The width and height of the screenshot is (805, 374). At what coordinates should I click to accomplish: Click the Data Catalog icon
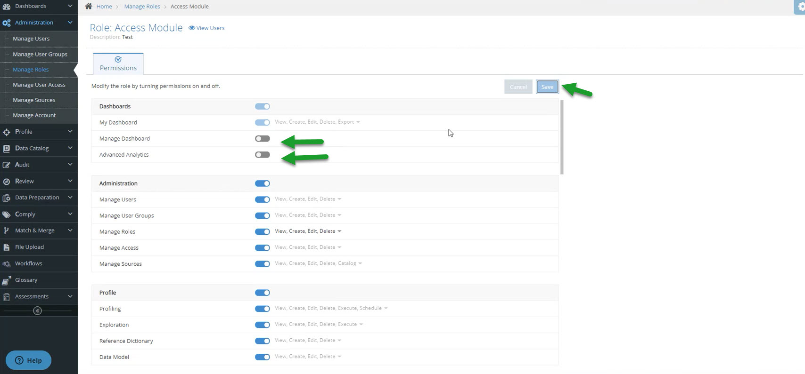coord(7,149)
